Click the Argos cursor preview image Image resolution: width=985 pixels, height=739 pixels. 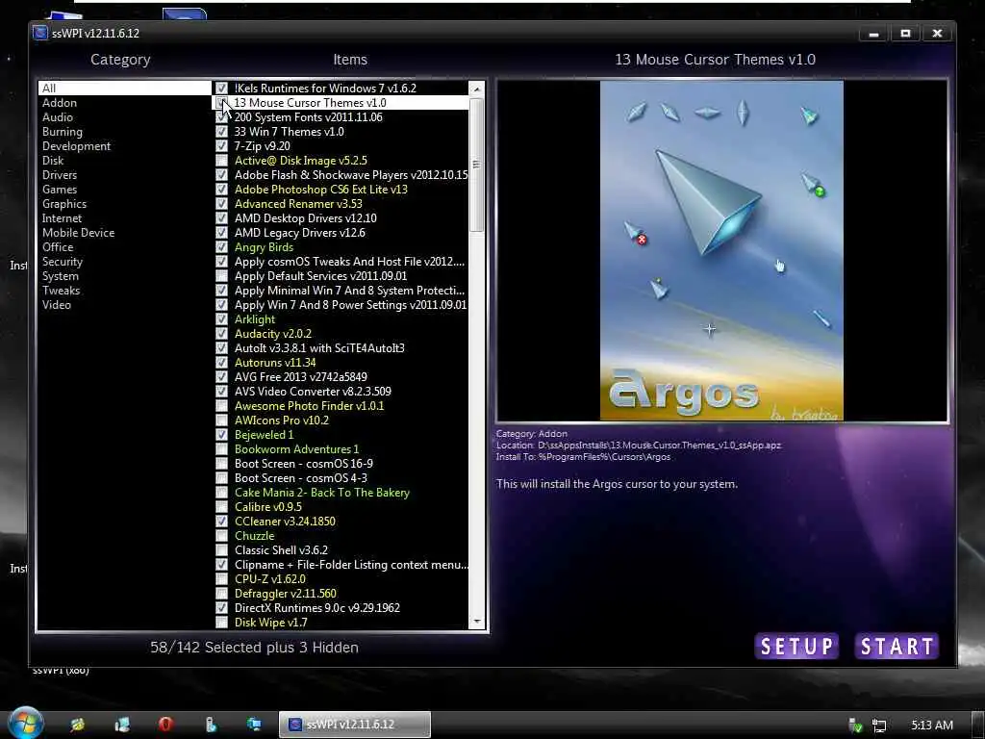click(721, 250)
